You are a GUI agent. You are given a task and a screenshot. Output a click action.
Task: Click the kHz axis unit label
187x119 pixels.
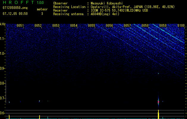pos(3,24)
